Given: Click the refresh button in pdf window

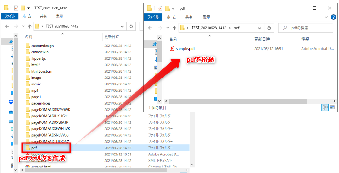Looking at the screenshot, I should [269, 28].
